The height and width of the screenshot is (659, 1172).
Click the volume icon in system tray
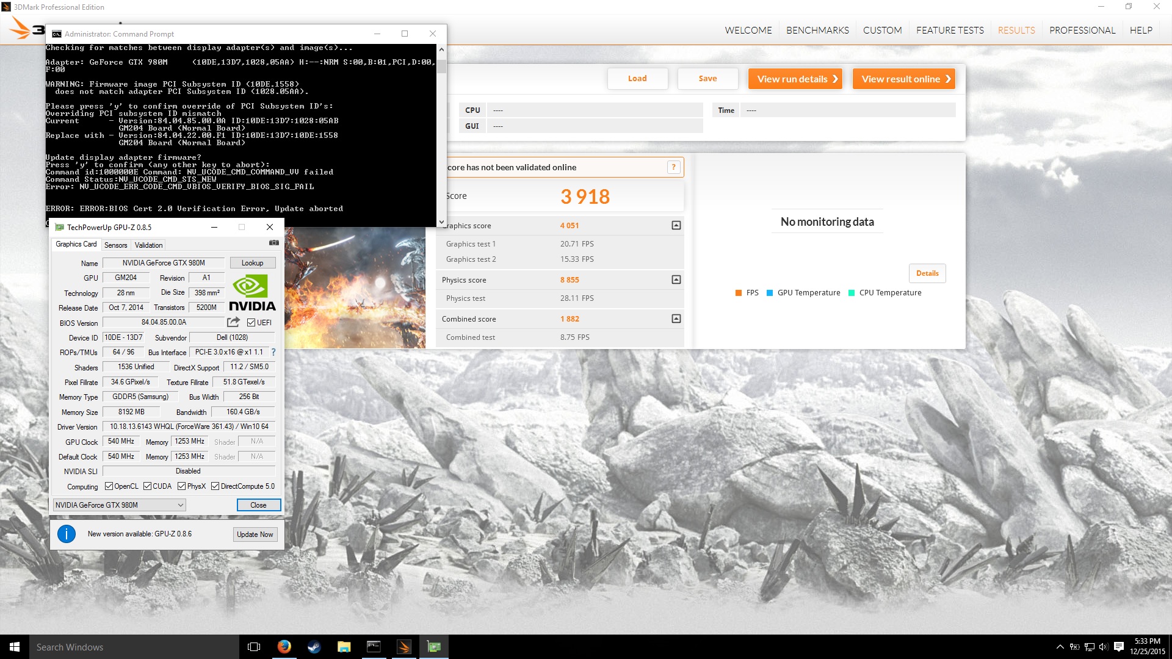tap(1104, 647)
